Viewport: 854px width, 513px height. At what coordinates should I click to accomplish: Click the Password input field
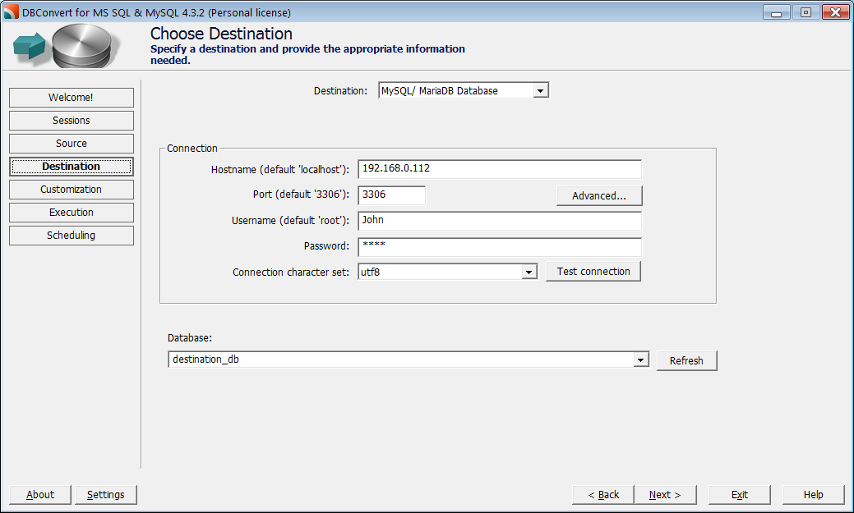point(500,246)
